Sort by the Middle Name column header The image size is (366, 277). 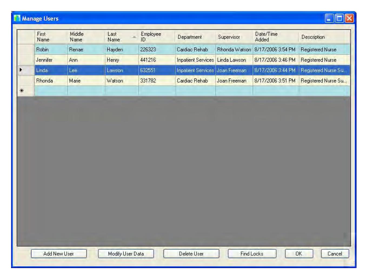pos(86,37)
